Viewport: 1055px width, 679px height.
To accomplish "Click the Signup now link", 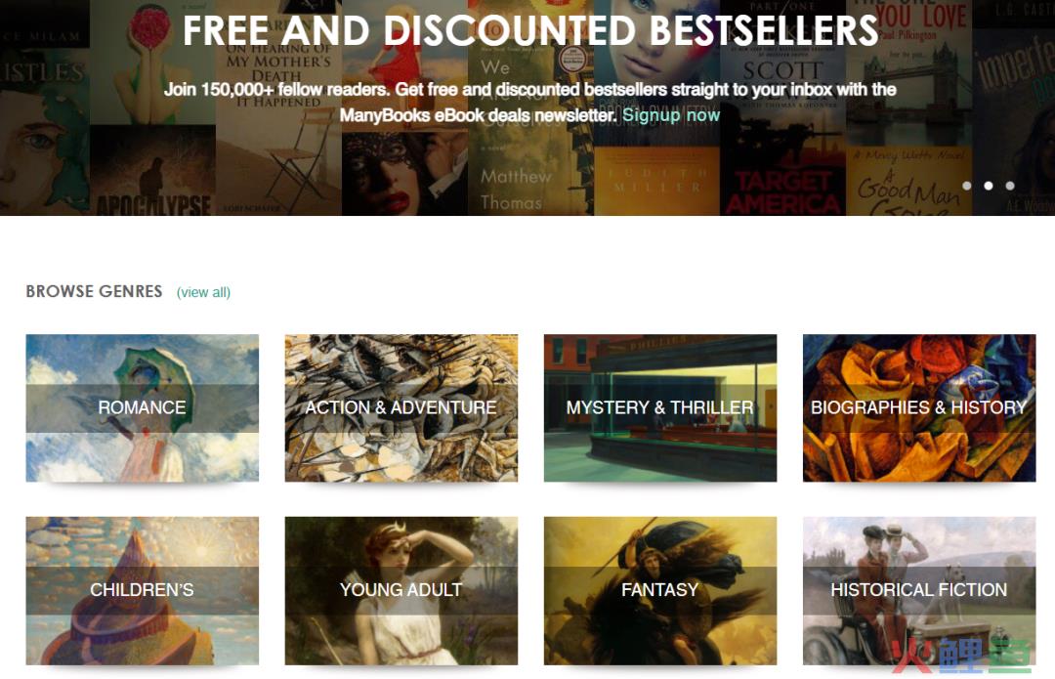I will pos(671,115).
